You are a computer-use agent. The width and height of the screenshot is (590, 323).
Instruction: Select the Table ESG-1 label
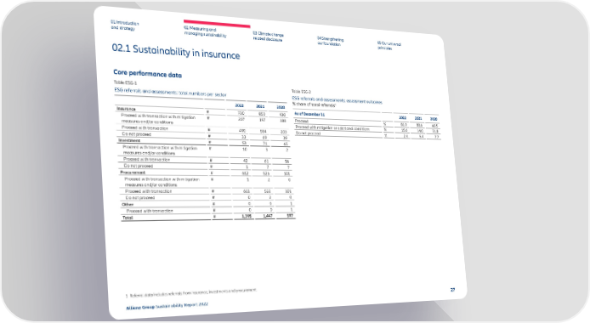tap(125, 82)
